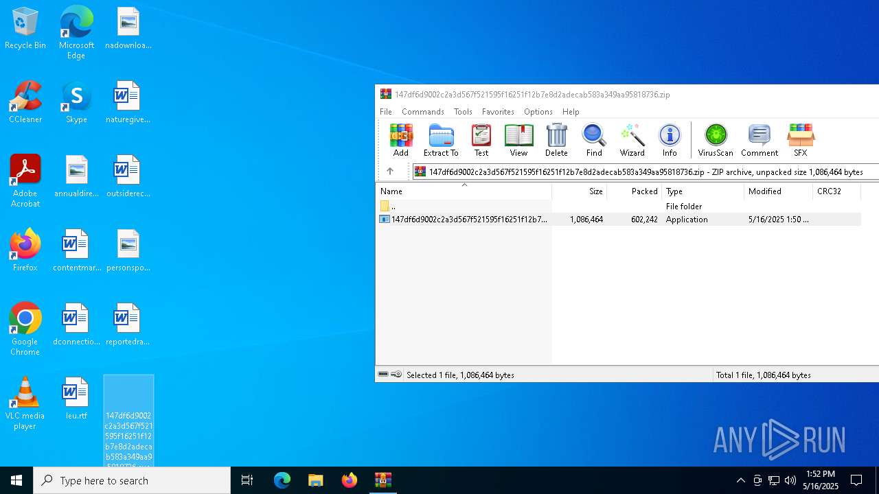Image resolution: width=879 pixels, height=494 pixels.
Task: Open the Commands menu
Action: pyautogui.click(x=423, y=111)
